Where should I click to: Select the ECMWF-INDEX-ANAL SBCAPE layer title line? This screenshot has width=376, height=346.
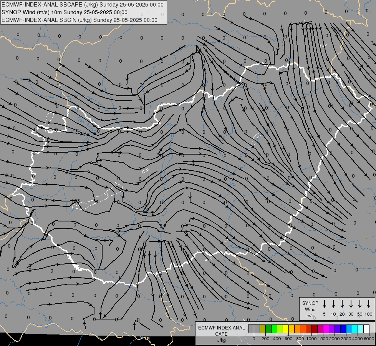83,5
